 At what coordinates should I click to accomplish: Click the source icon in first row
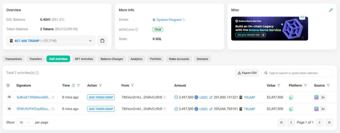316,97
